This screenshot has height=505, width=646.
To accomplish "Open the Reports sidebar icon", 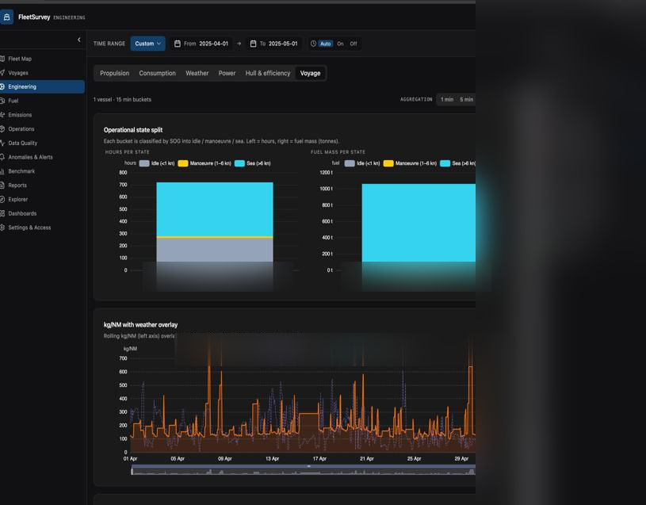I will coord(2,185).
